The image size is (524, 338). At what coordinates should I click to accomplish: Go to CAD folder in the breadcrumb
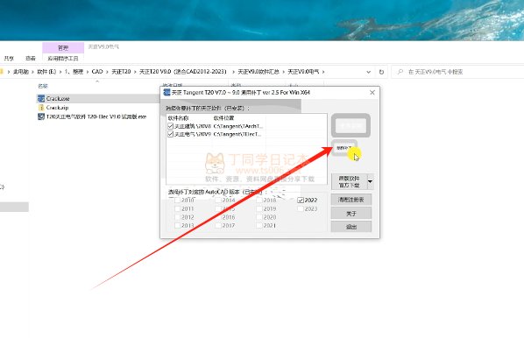pyautogui.click(x=97, y=72)
